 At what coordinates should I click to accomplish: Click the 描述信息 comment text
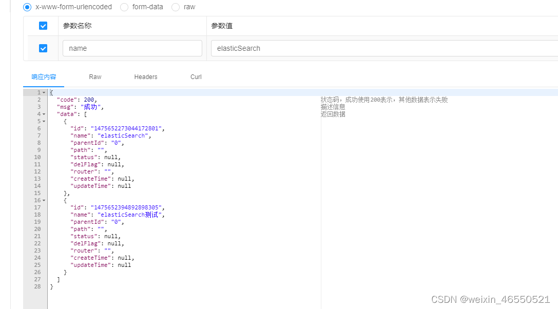pyautogui.click(x=333, y=107)
